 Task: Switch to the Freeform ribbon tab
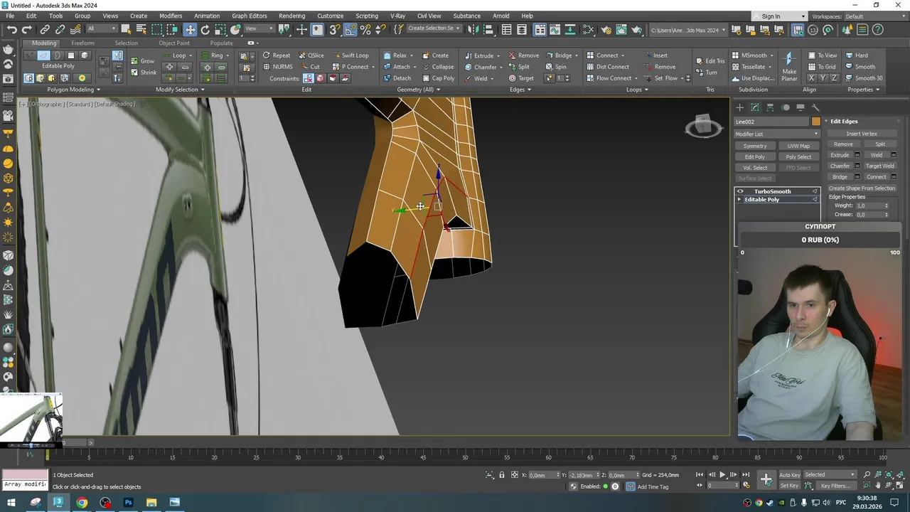(82, 43)
